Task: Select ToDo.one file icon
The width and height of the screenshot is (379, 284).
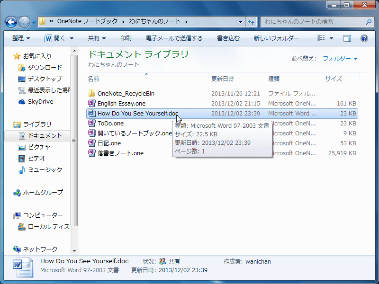Action: pos(91,123)
